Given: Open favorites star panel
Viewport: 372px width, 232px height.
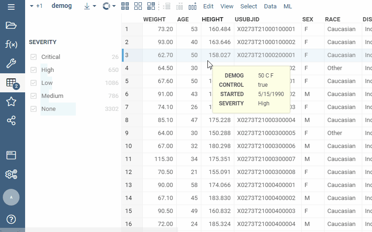Looking at the screenshot, I should (x=11, y=102).
